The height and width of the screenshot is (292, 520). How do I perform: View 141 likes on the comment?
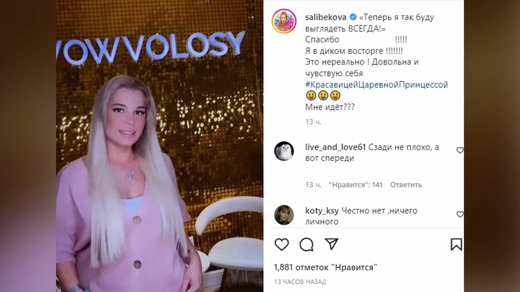point(355,185)
